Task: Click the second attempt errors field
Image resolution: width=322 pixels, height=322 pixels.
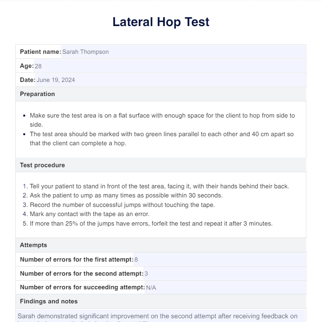Action: [224, 274]
